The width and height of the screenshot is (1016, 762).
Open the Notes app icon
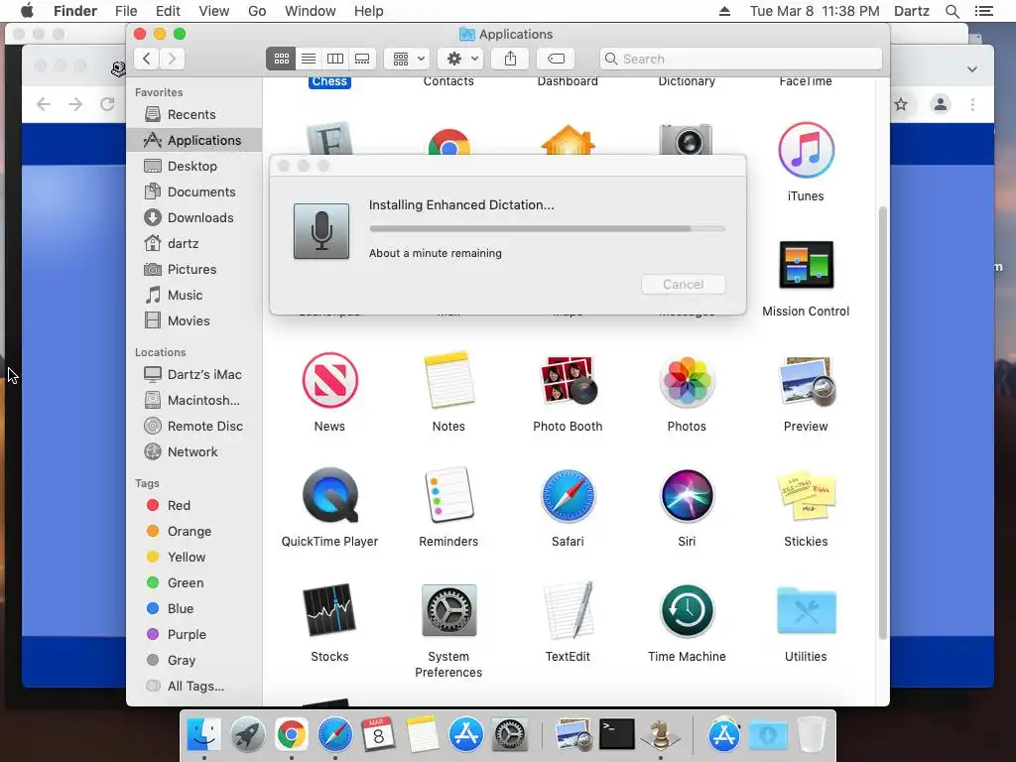[448, 380]
